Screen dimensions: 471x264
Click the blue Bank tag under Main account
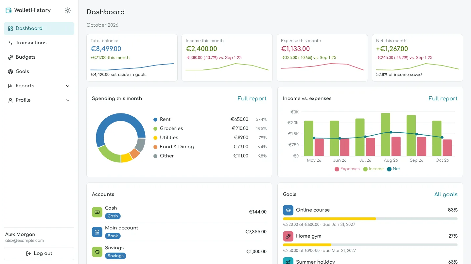pyautogui.click(x=113, y=236)
